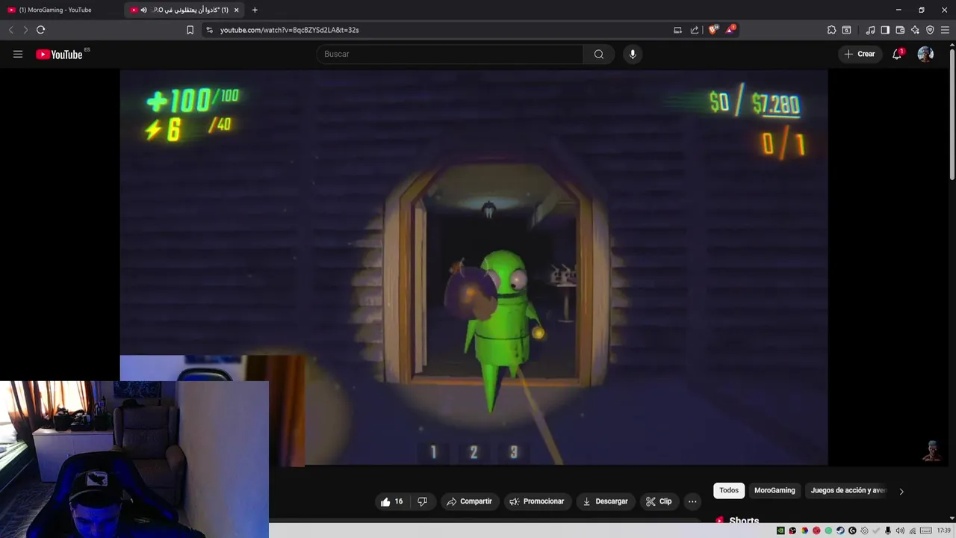Close the active video tab
The width and height of the screenshot is (956, 538).
[237, 10]
